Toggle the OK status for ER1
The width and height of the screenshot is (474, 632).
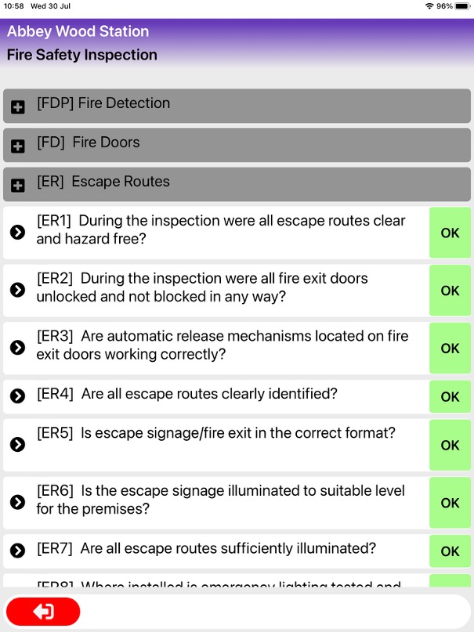tap(450, 233)
